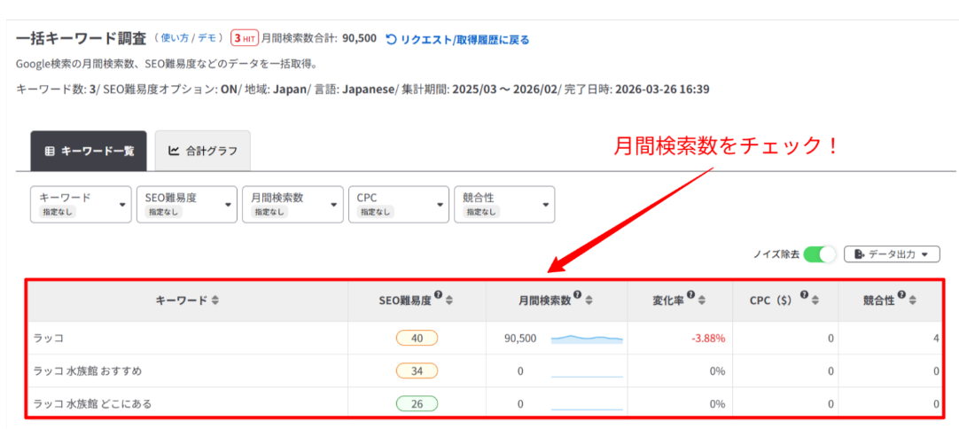The image size is (959, 437).
Task: Open the デモ demo link
Action: click(x=207, y=39)
